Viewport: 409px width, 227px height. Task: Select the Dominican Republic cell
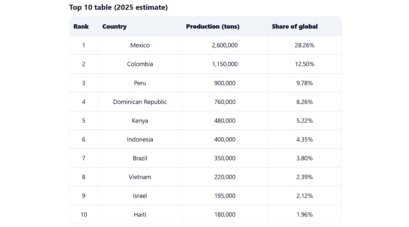tap(140, 102)
